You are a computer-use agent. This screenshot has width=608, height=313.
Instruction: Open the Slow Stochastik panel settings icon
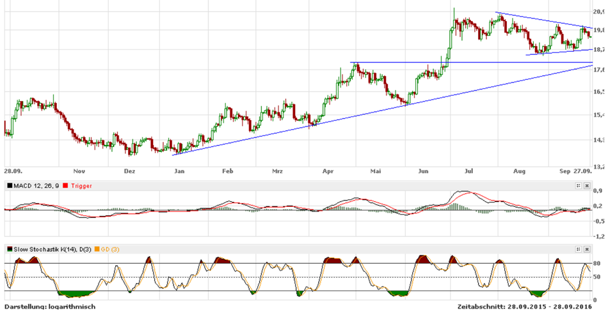coord(578,249)
